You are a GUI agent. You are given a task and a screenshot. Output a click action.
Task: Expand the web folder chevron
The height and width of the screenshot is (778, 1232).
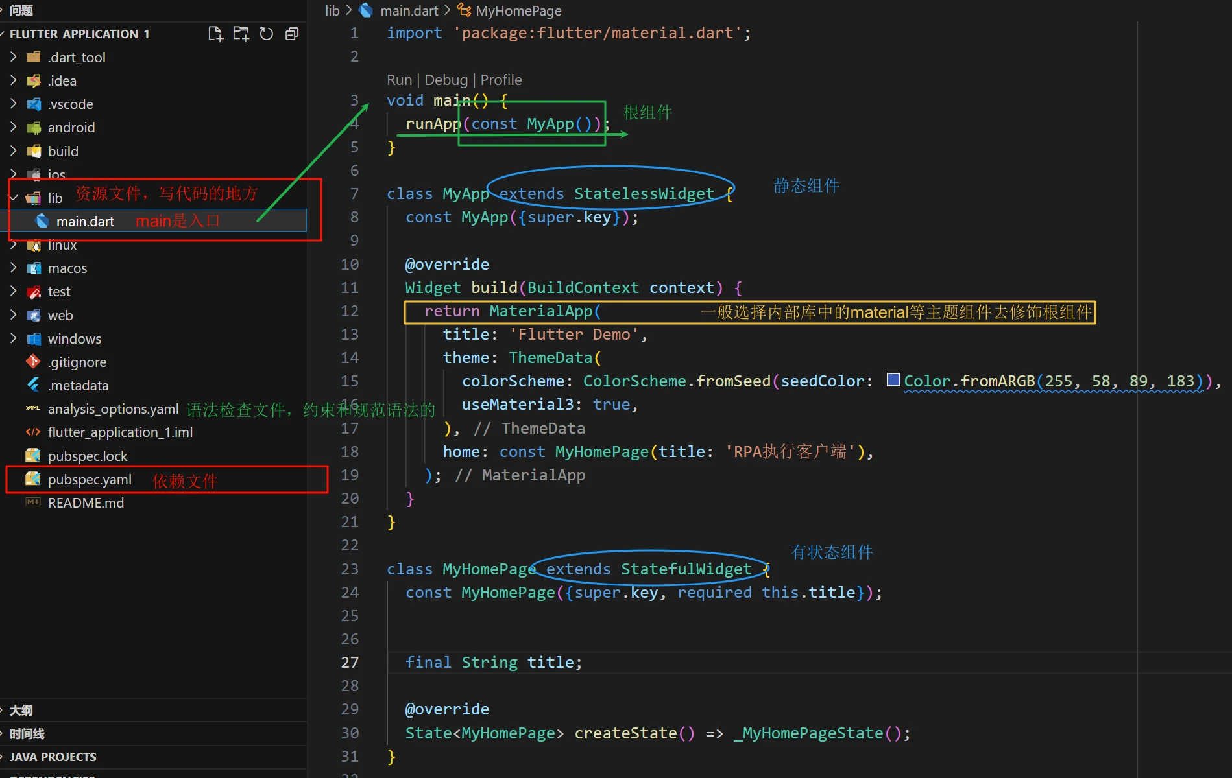14,315
